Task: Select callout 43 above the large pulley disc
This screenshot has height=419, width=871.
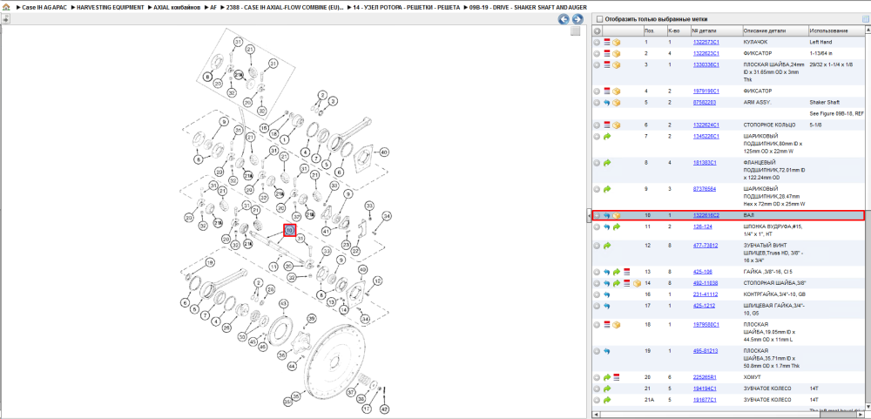Action: point(284,303)
